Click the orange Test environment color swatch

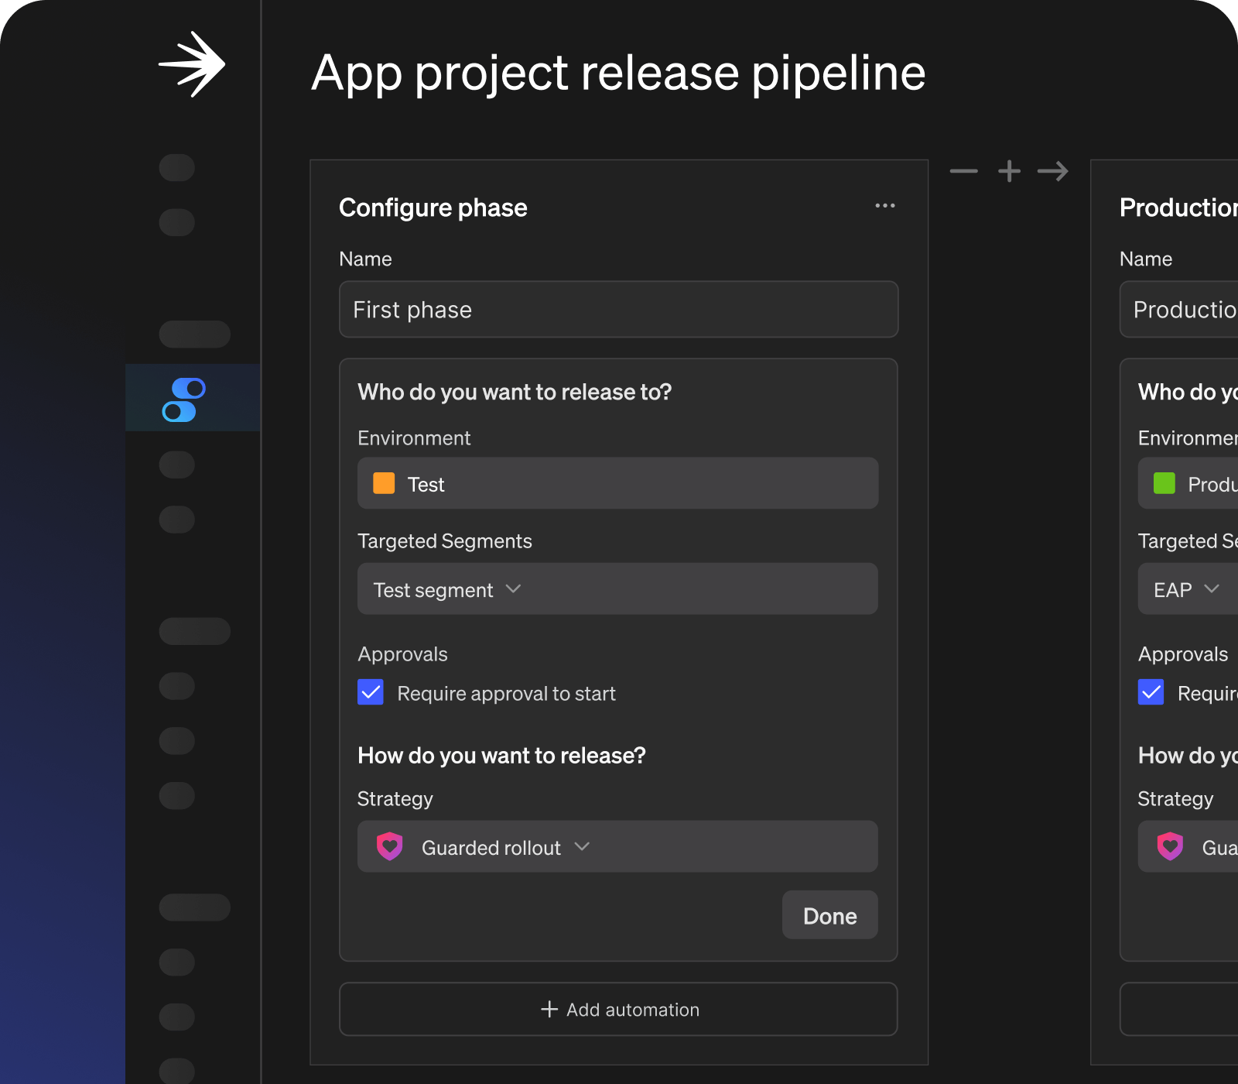point(384,483)
